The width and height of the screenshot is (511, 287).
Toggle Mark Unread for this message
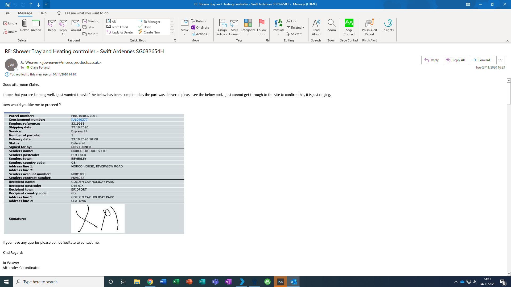click(x=234, y=27)
